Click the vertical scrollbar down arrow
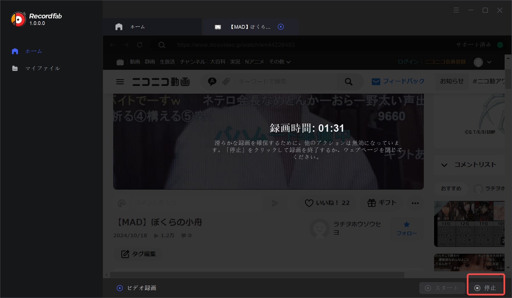This screenshot has width=512, height=298. click(x=508, y=268)
